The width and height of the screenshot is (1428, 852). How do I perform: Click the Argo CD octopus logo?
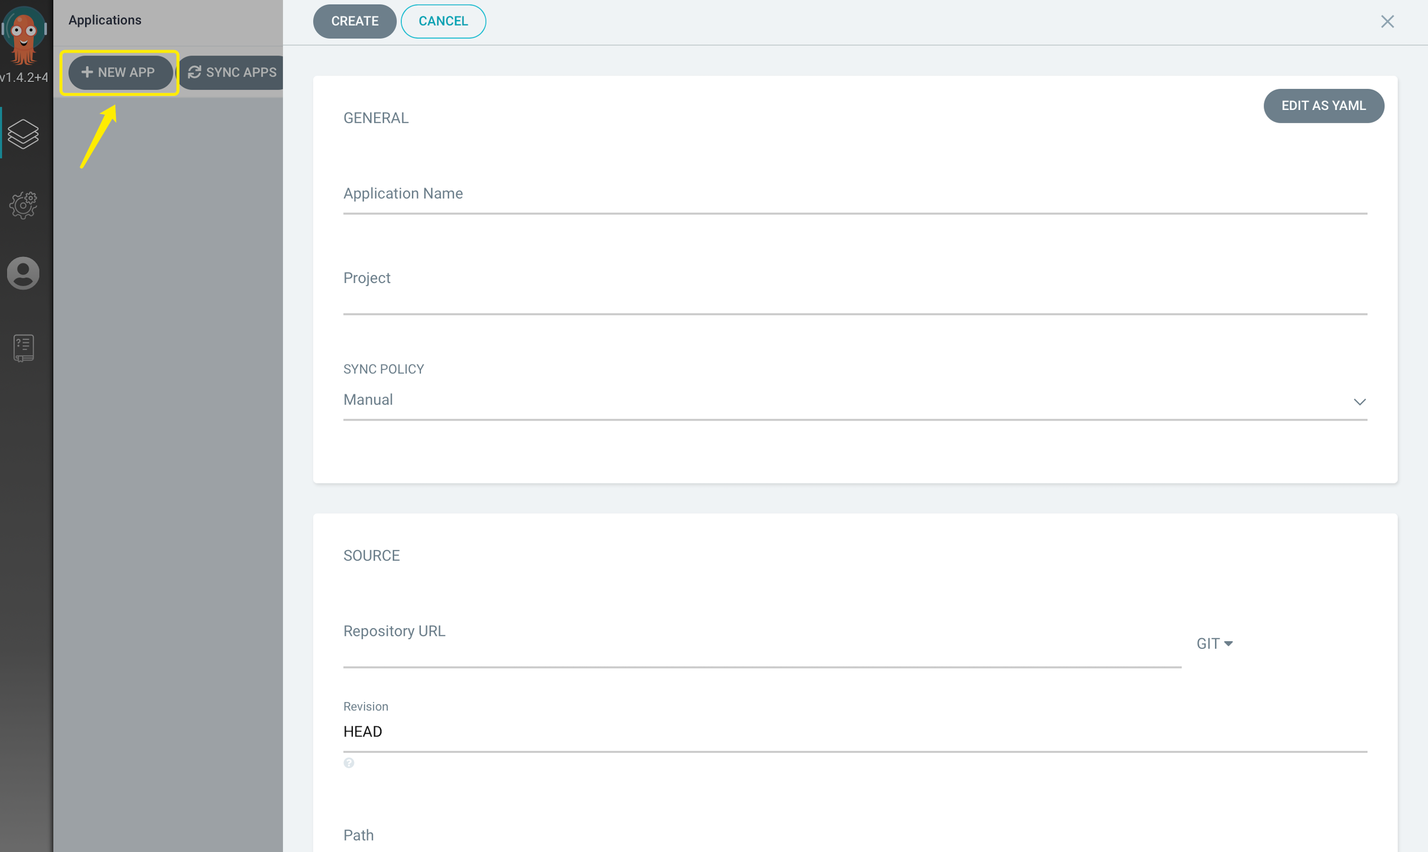24,35
